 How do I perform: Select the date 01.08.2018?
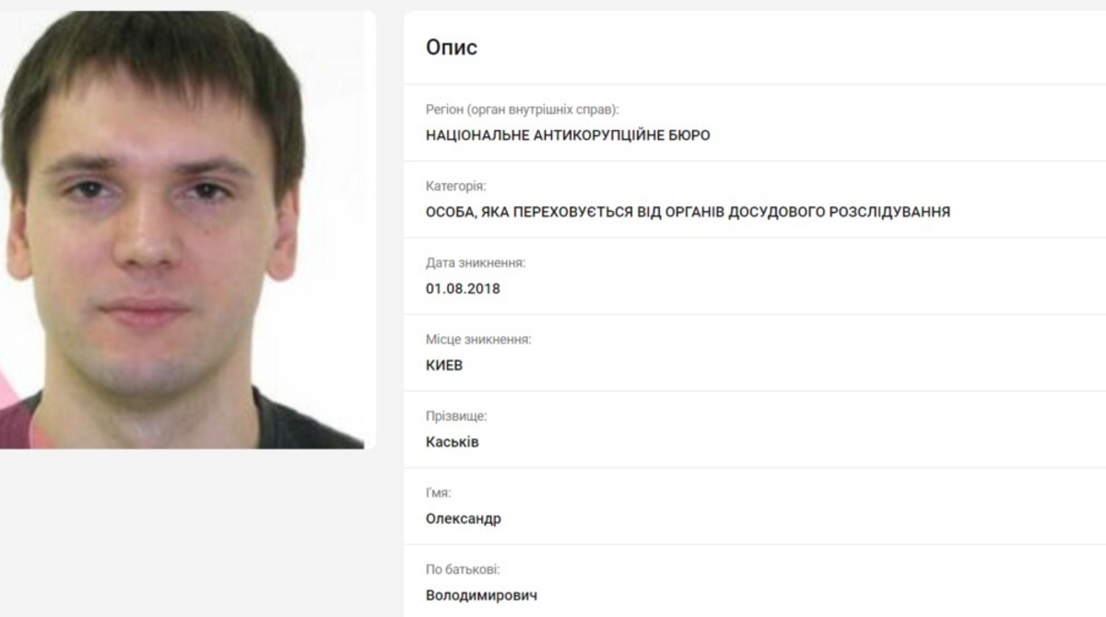463,288
